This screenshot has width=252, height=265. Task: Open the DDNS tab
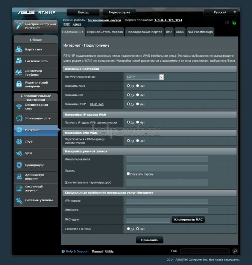tap(180, 32)
